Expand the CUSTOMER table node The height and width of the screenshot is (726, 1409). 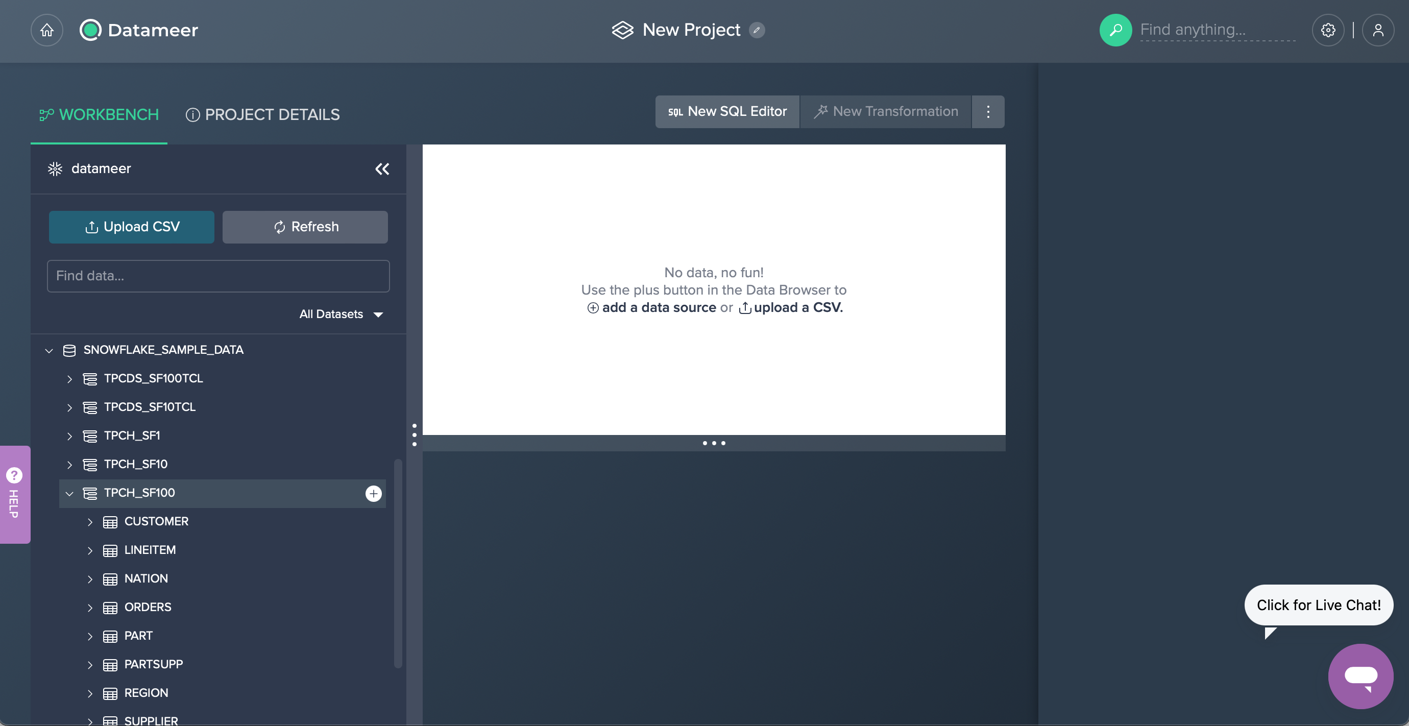tap(91, 521)
